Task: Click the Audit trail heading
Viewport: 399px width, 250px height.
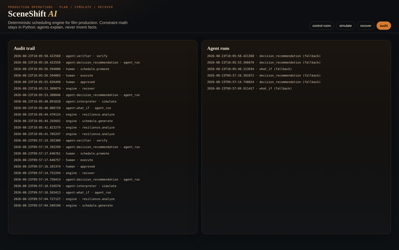Action: tap(24, 48)
